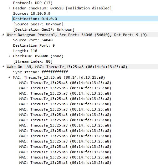Select the Destination Port: 9 field

[34, 45]
